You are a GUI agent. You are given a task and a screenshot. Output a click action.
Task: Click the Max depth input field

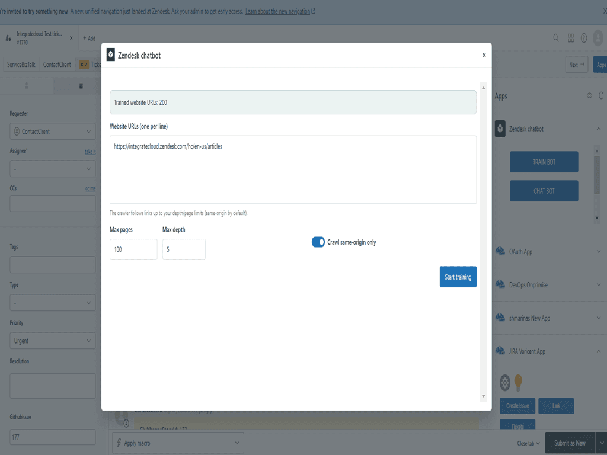(x=184, y=249)
